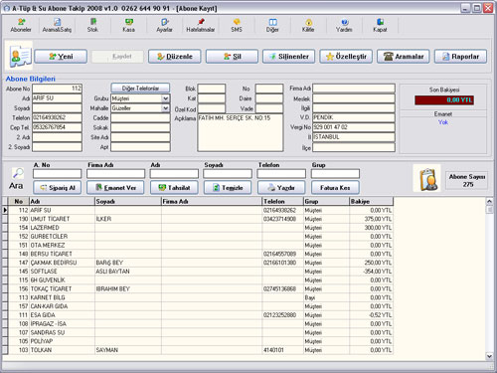Click the Diğer Telefonlar button
The height and width of the screenshot is (373, 497).
pyautogui.click(x=140, y=89)
